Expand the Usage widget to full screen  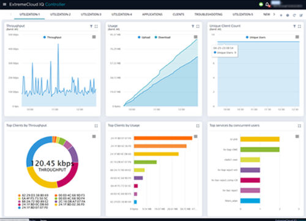tap(198, 26)
